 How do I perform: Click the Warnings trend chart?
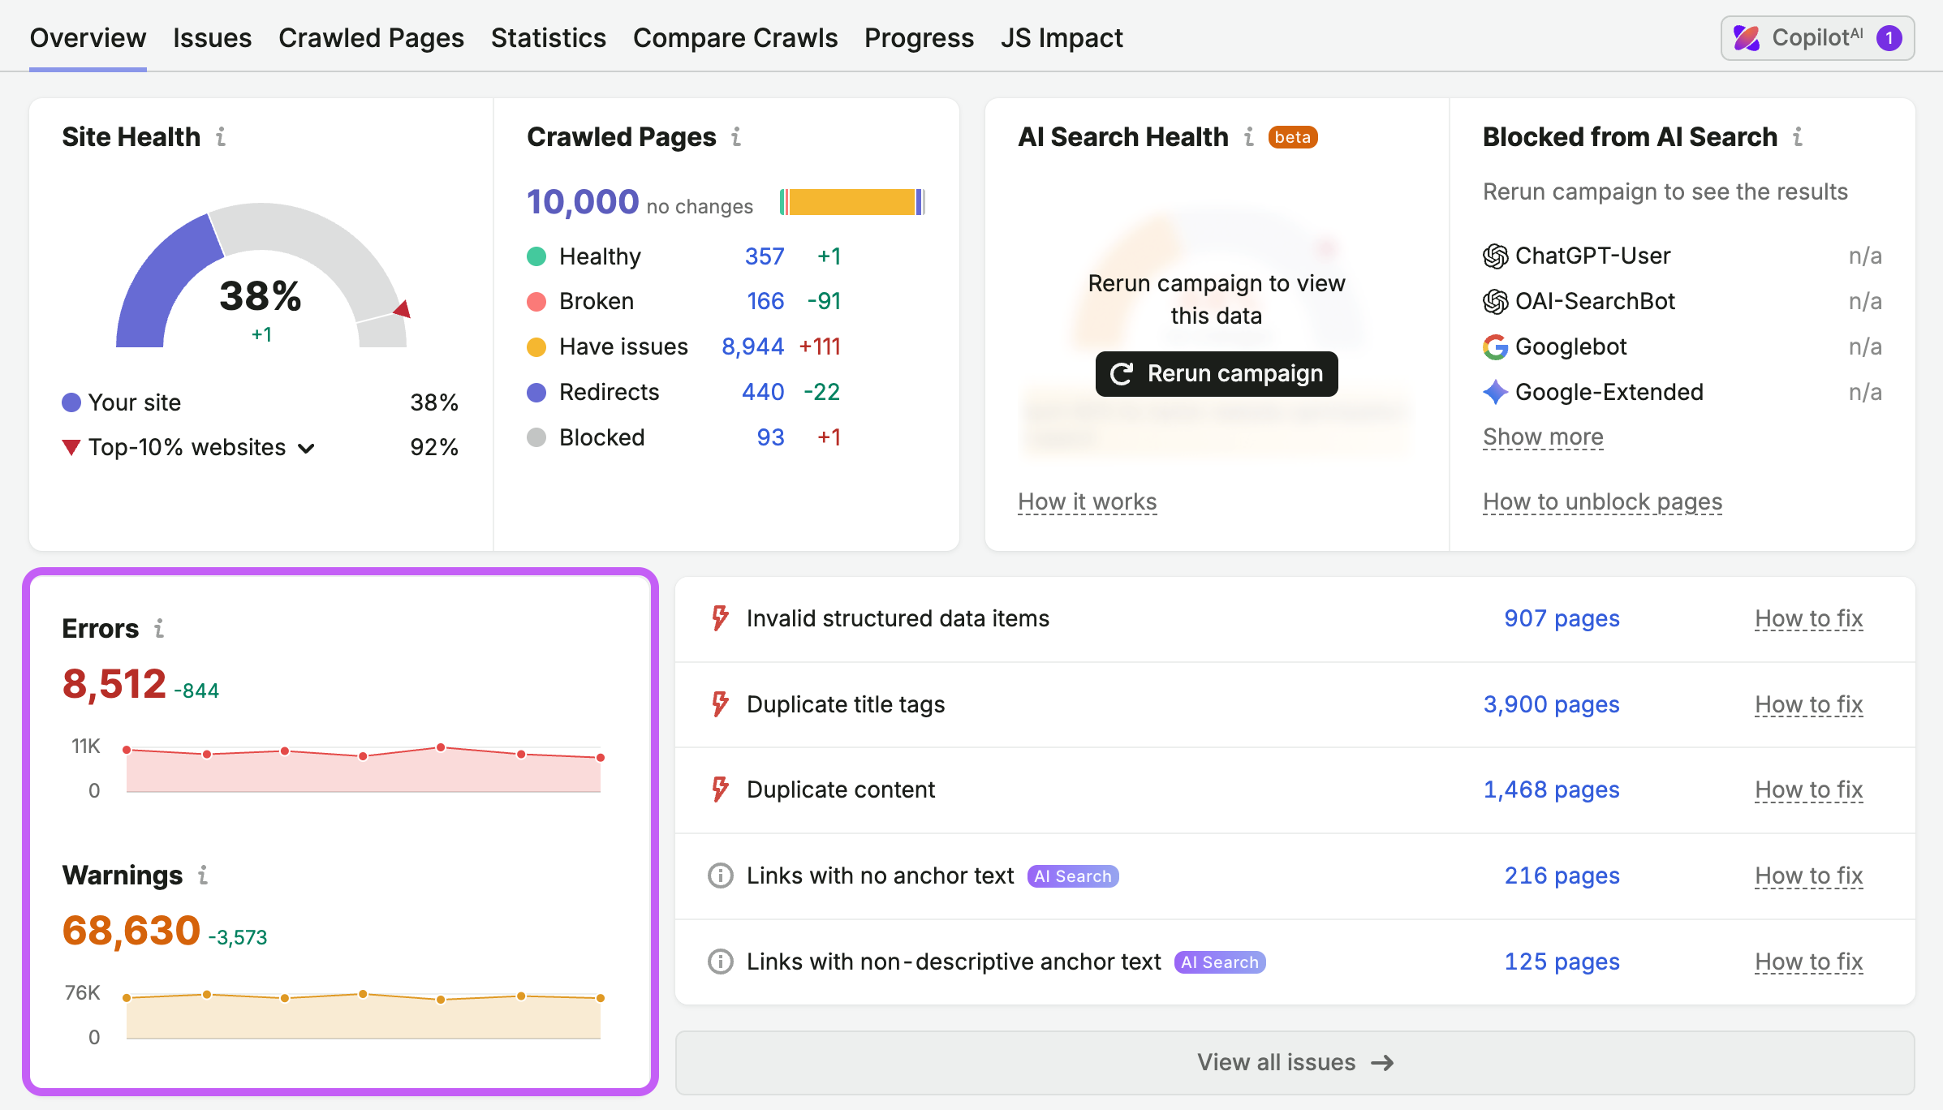363,1014
